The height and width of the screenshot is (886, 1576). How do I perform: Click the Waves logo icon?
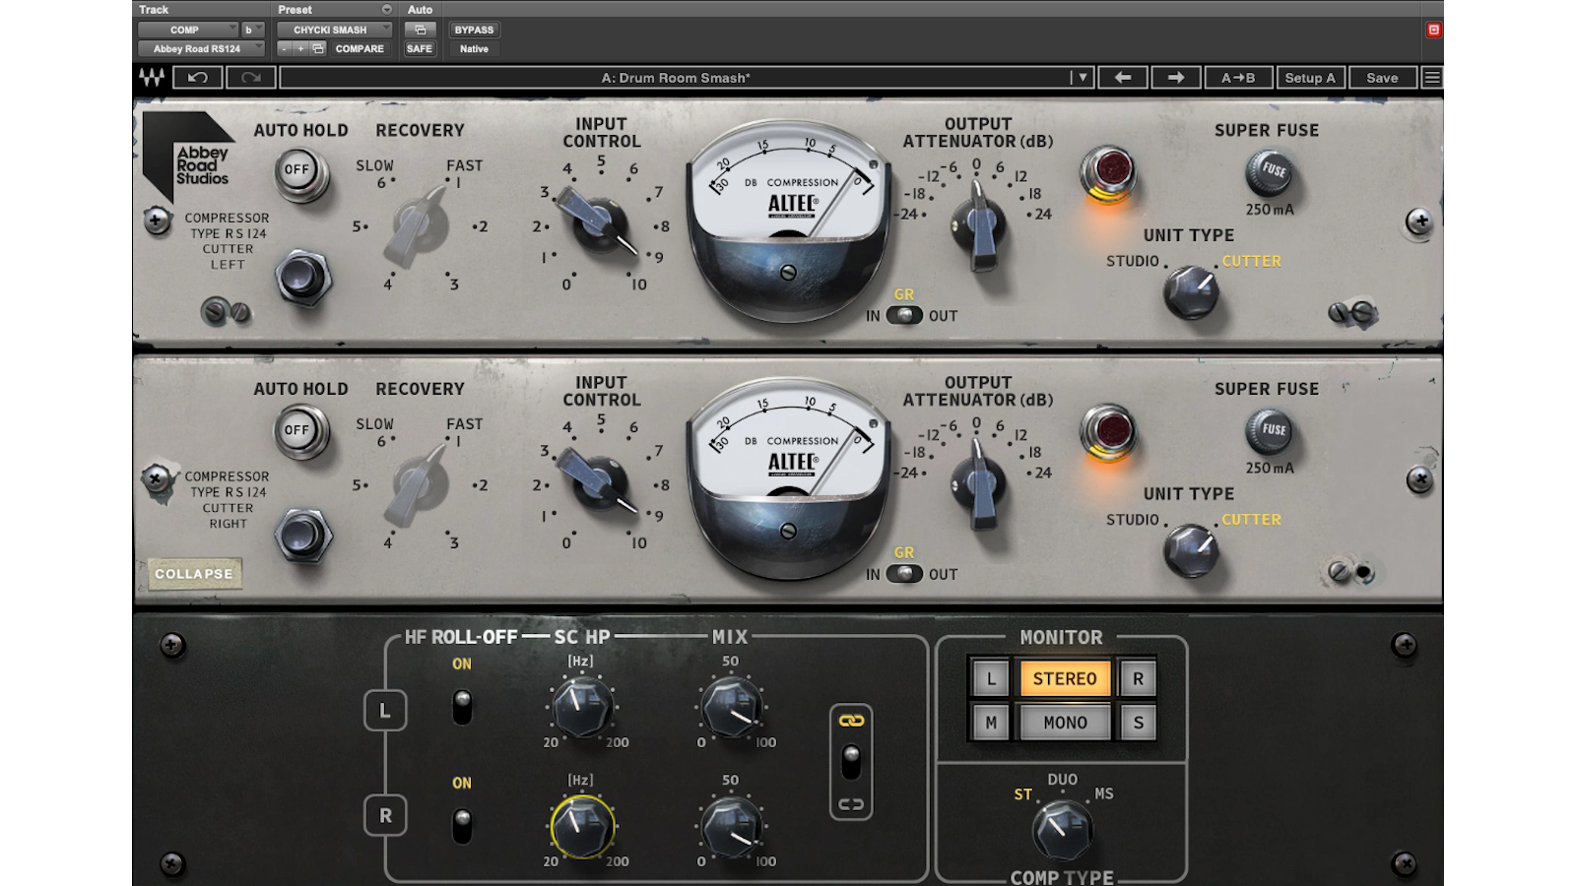tap(152, 78)
